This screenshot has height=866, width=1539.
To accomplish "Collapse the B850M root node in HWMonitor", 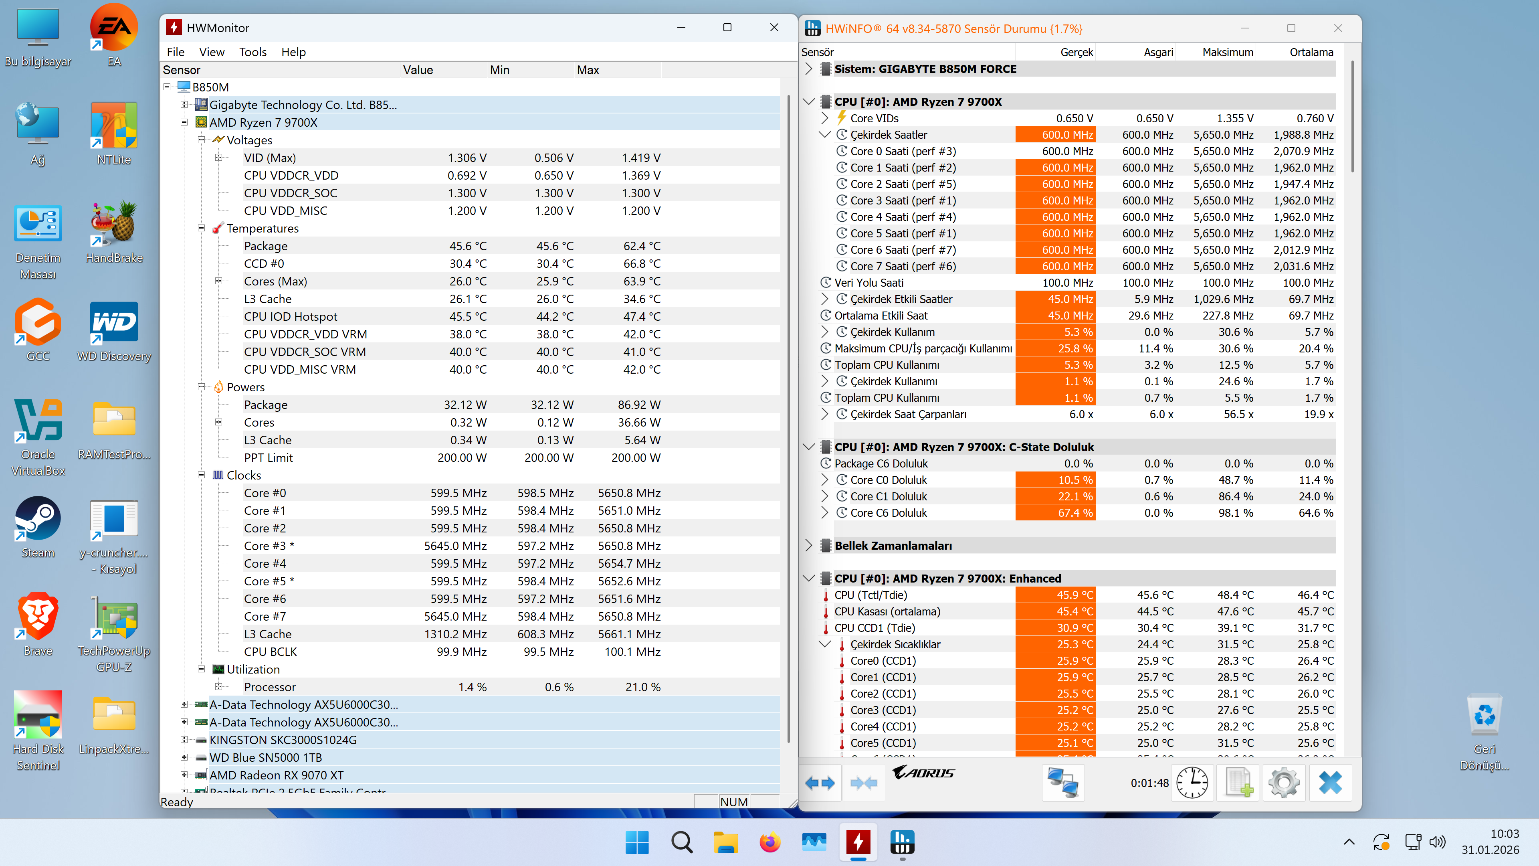I will pos(167,87).
